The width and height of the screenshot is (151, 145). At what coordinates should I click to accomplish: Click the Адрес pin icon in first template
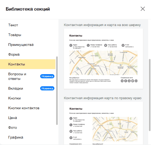tap(71, 45)
